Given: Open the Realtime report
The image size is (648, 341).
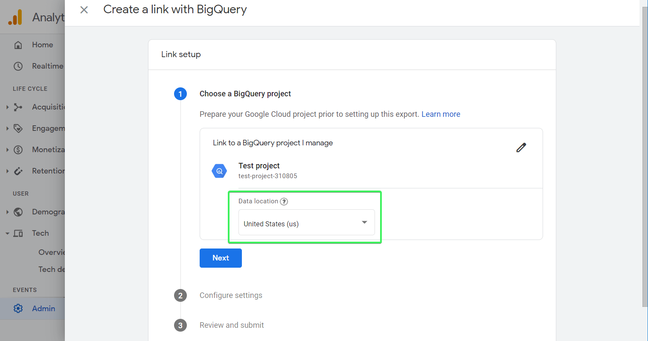Looking at the screenshot, I should point(48,66).
